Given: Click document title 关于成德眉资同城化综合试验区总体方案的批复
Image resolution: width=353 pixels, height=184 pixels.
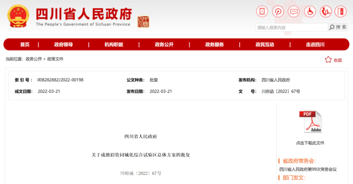Looking at the screenshot, I should tap(141, 155).
